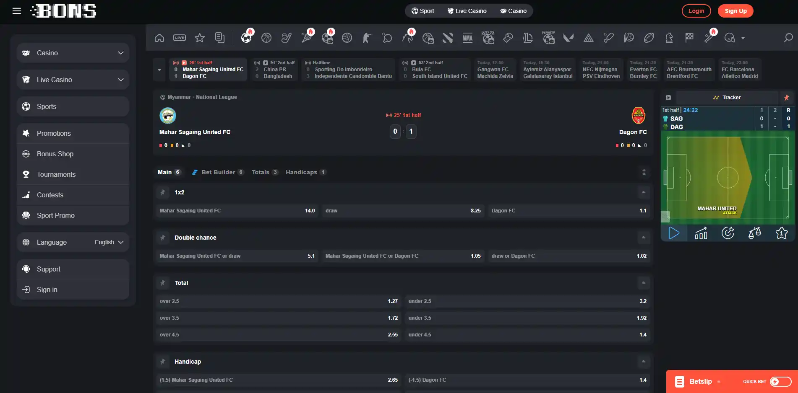This screenshot has width=798, height=393.
Task: Select the Volta football icon
Action: pos(488,38)
